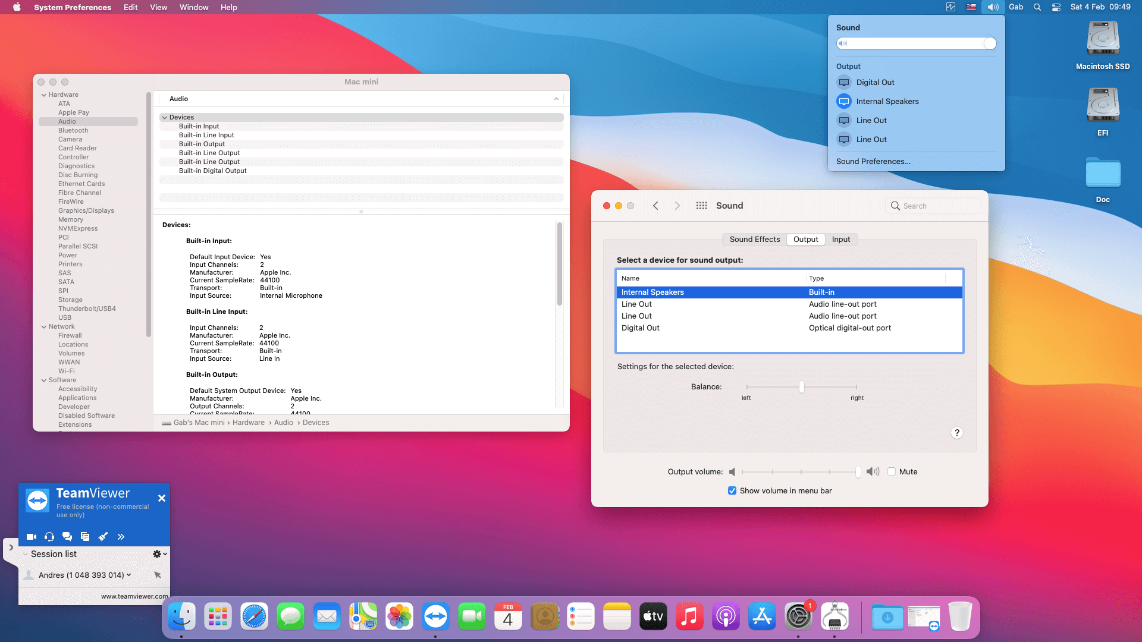
Task: Click the TeamViewer file transfer icon
Action: pyautogui.click(x=85, y=537)
